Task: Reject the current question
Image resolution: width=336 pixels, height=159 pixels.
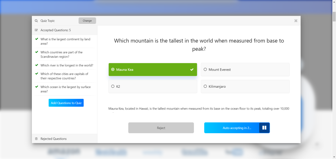Action: coord(161,128)
